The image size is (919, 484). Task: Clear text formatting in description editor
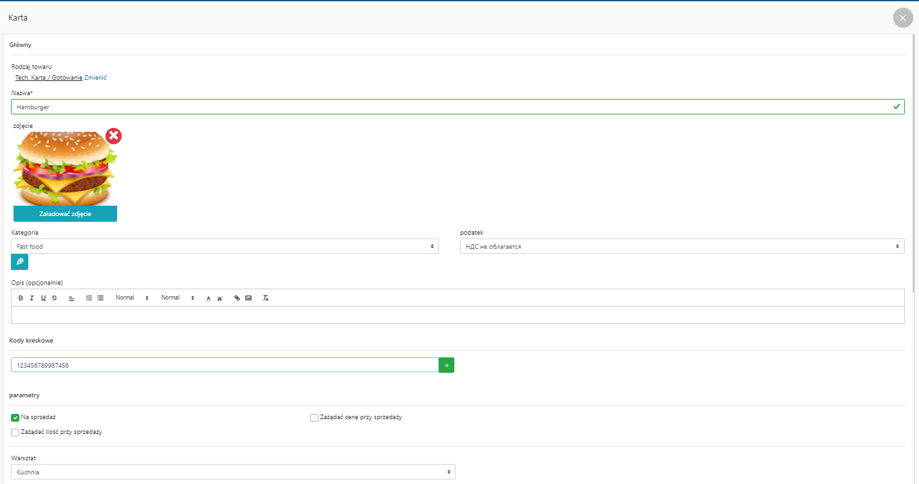coord(265,298)
